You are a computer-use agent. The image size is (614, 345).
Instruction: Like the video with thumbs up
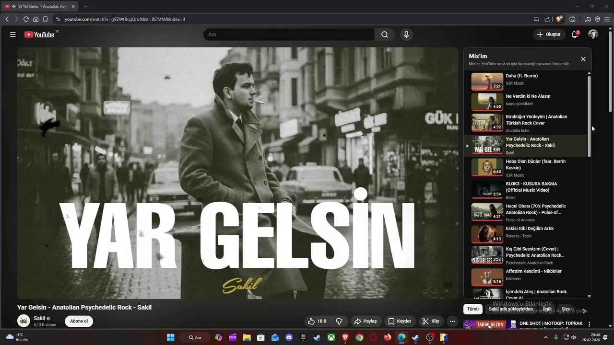317,321
